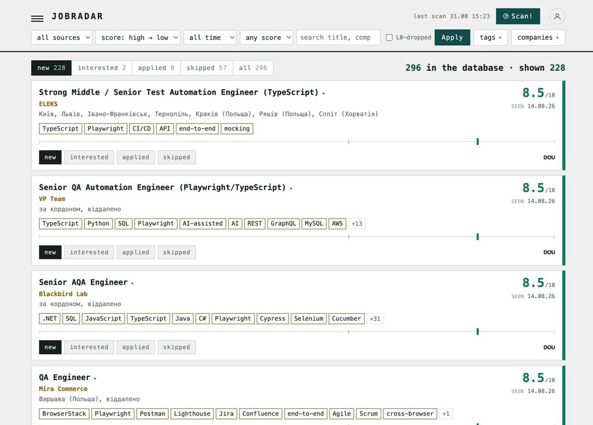Viewport: 593px width, 425px height.
Task: Expand arrow next to the ELEKS job title
Action: 324,93
